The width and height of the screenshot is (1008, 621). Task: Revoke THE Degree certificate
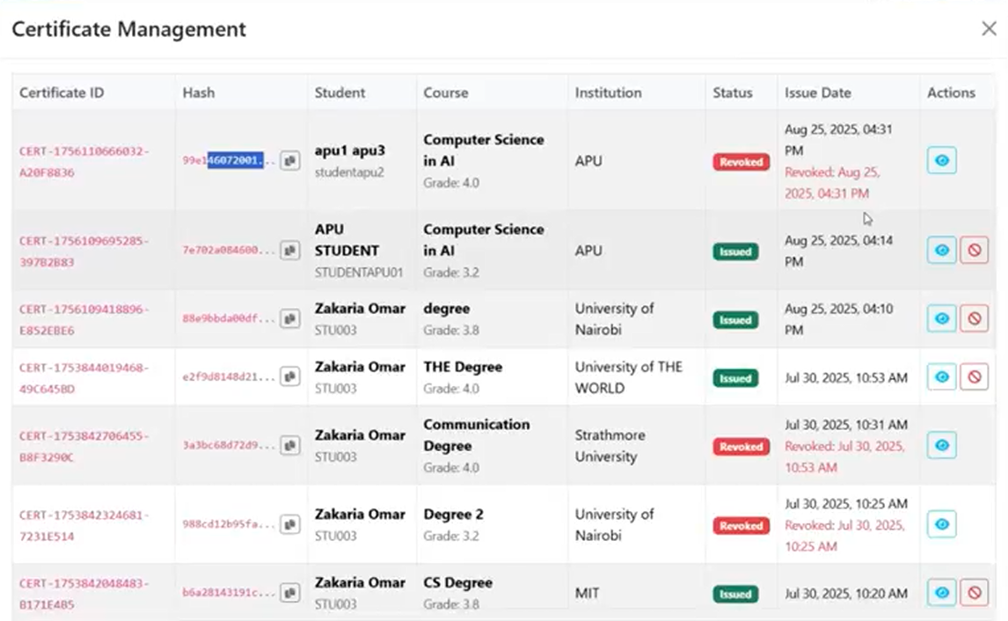pos(975,376)
